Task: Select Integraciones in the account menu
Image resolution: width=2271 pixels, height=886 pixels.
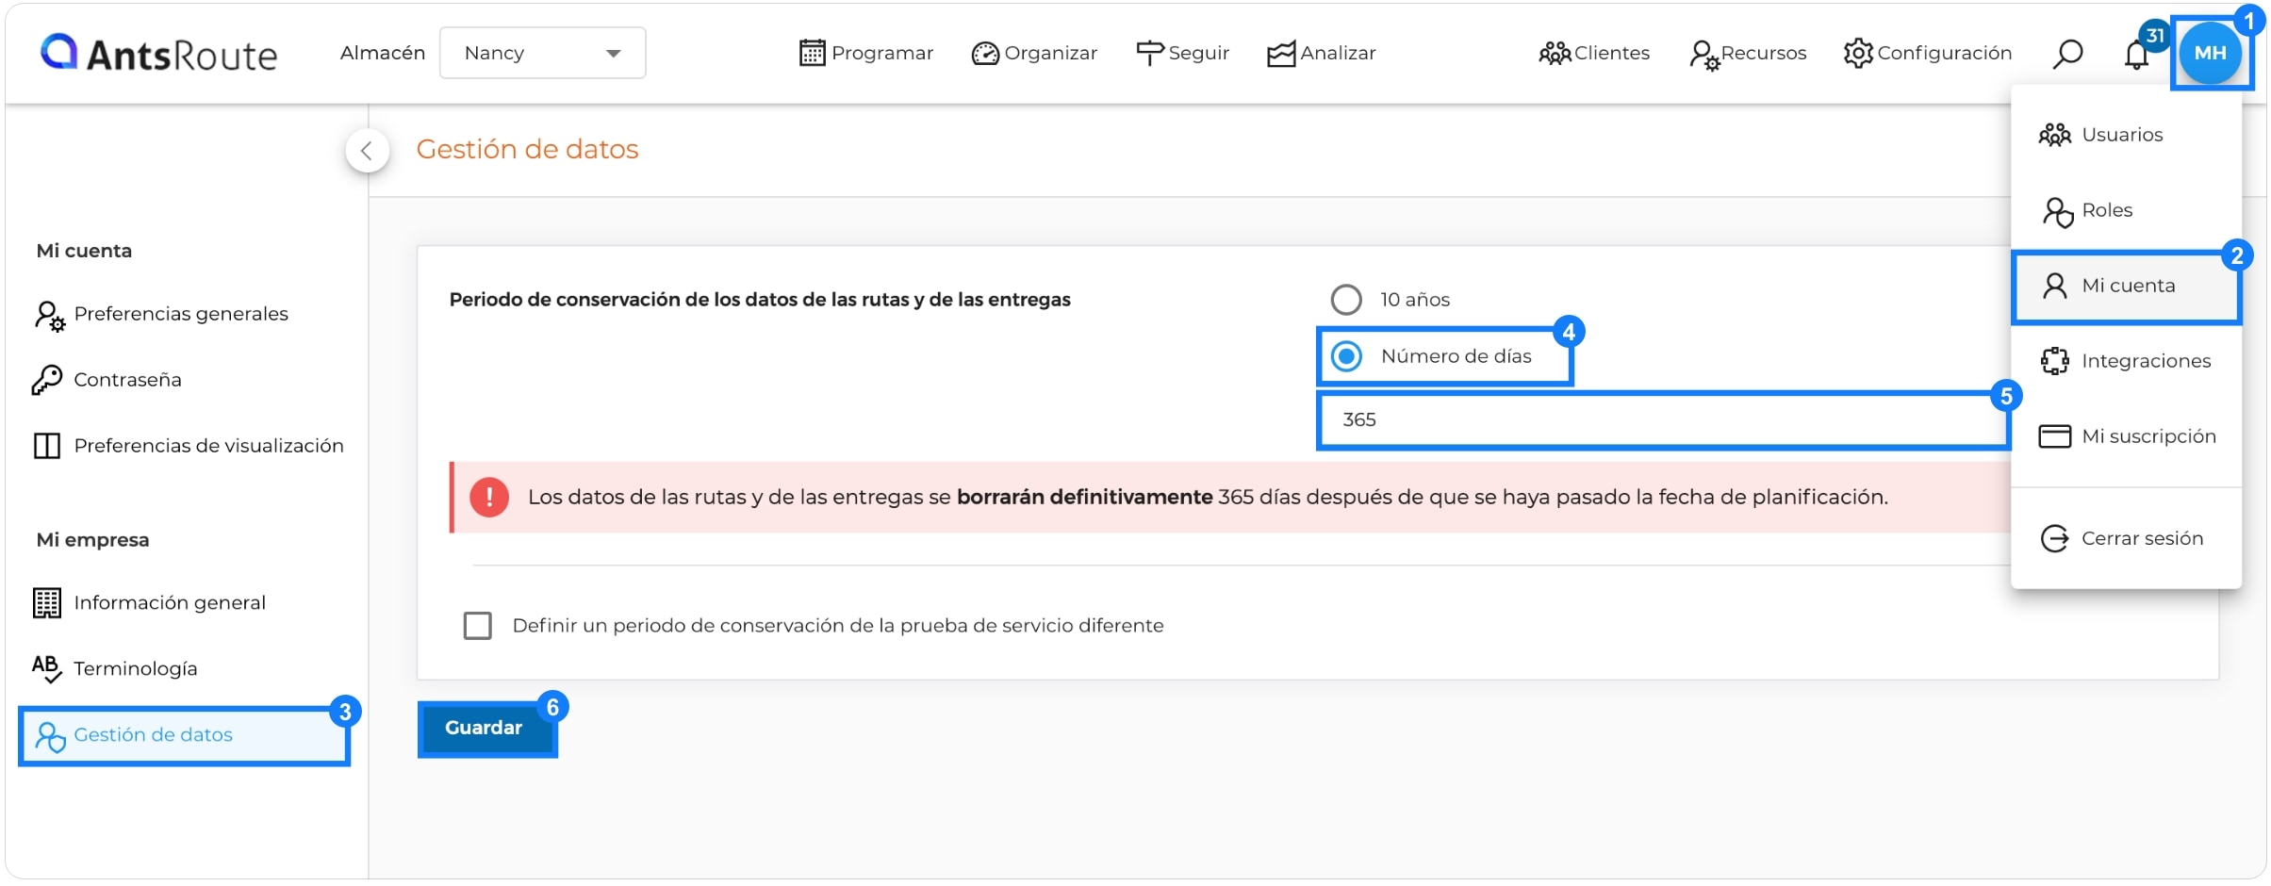Action: 2126,361
